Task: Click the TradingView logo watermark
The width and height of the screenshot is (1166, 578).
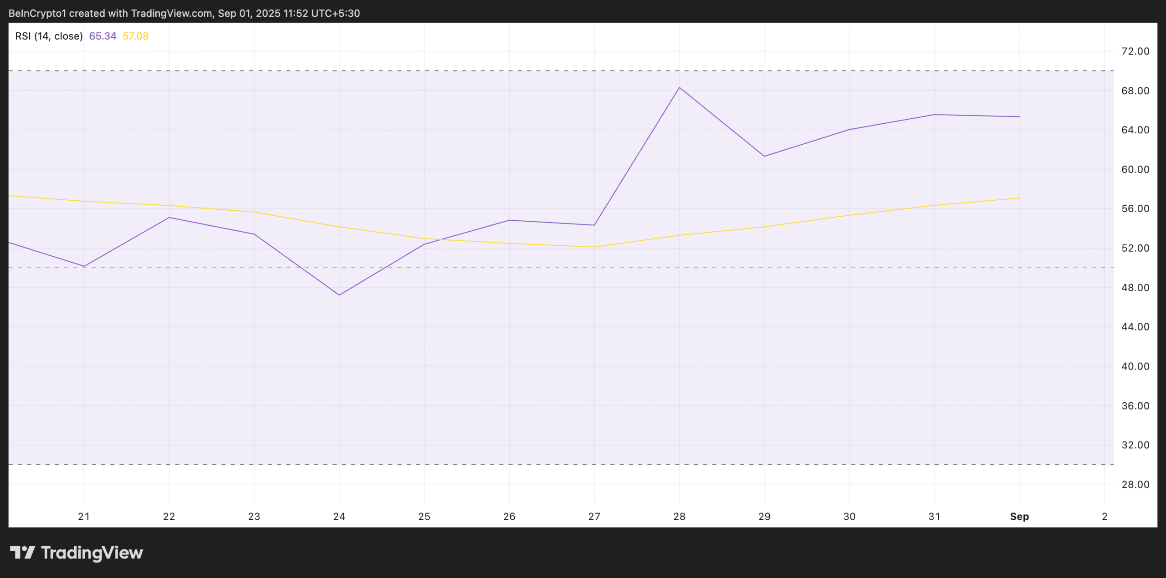Action: pos(77,552)
